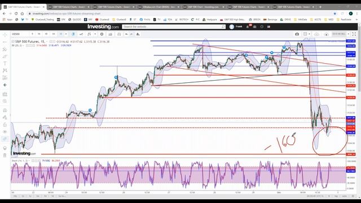361x203 pixels.
Task: Open the Frank user profile
Action: tap(236, 27)
